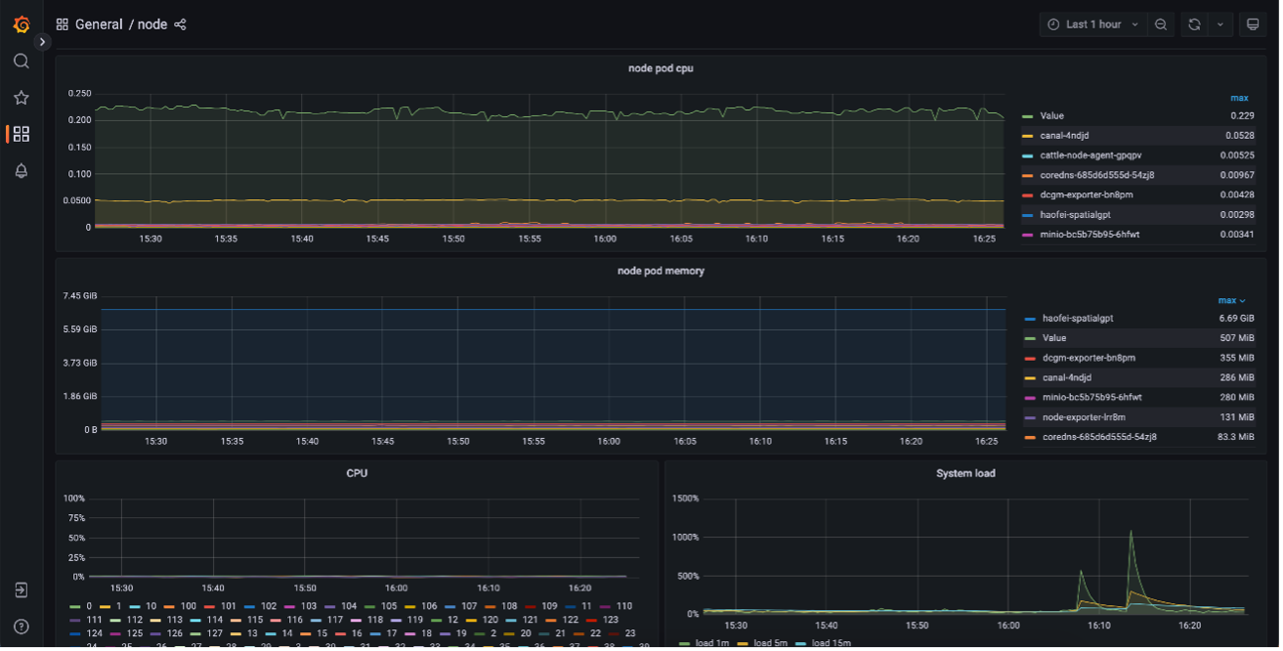1283x651 pixels.
Task: Open the Alerting bell icon
Action: point(21,171)
